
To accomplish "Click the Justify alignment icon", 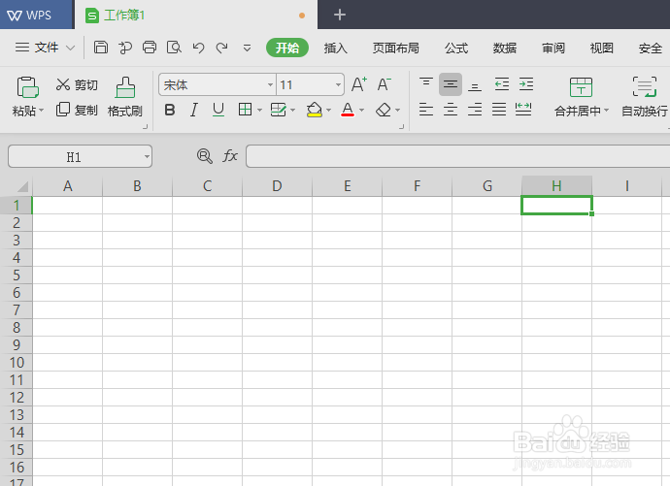I will (x=499, y=110).
